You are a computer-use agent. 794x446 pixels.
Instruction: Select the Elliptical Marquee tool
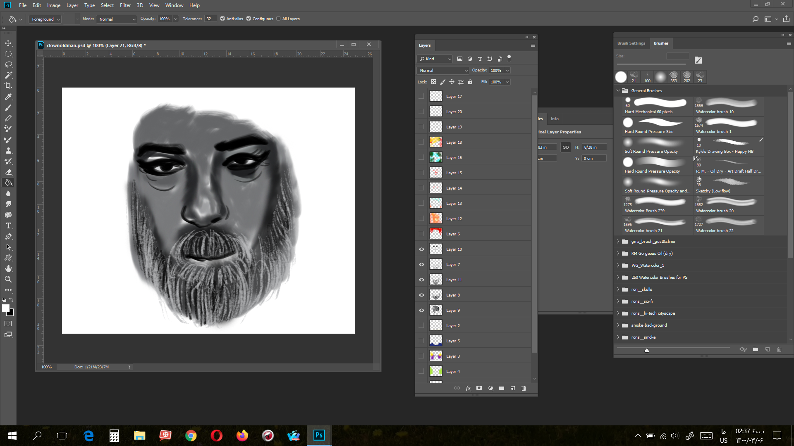point(8,54)
